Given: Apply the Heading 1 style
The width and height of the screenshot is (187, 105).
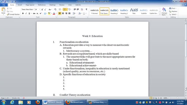Looking at the screenshot, I should point(114,11).
